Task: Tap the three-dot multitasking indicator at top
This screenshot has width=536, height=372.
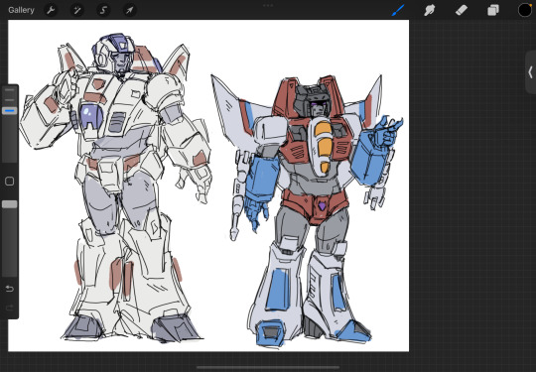Action: coord(268,6)
